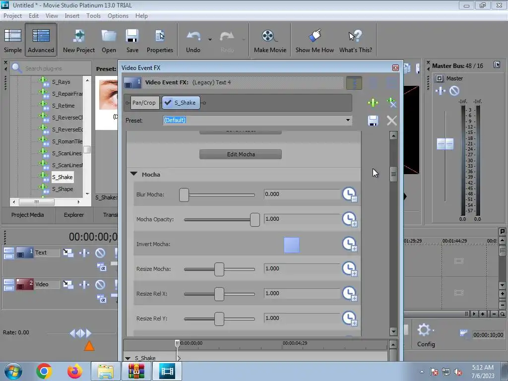Screen dimensions: 508x381
Task: Create a New Project
Action: [x=79, y=41]
